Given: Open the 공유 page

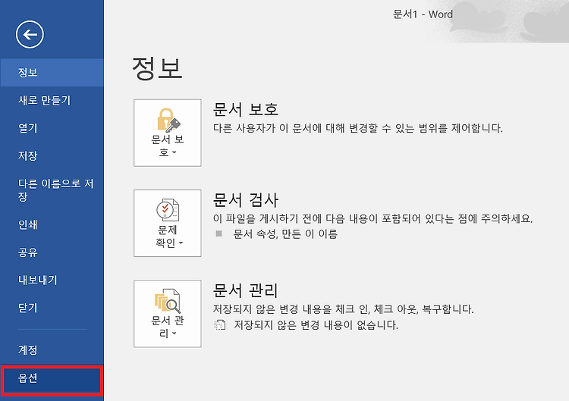Looking at the screenshot, I should [52, 252].
